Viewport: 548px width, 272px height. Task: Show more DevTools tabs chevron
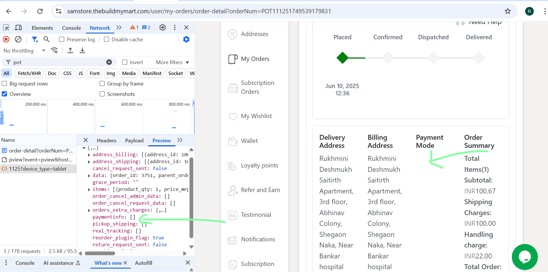pyautogui.click(x=119, y=27)
